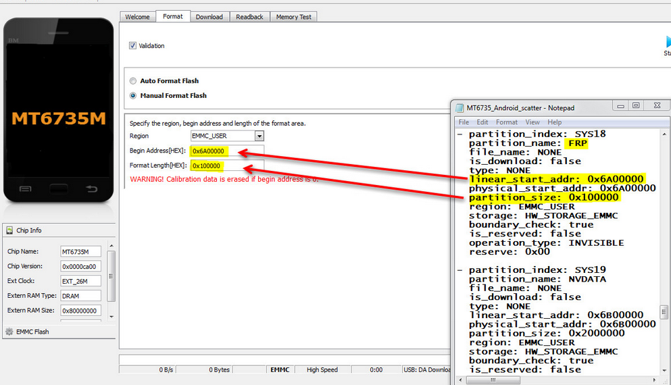Viewport: 671px width, 385px height.
Task: Switch to the Memory Test tab
Action: 293,17
